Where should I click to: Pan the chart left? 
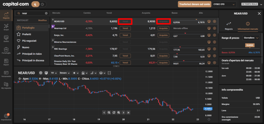tap(104, 112)
